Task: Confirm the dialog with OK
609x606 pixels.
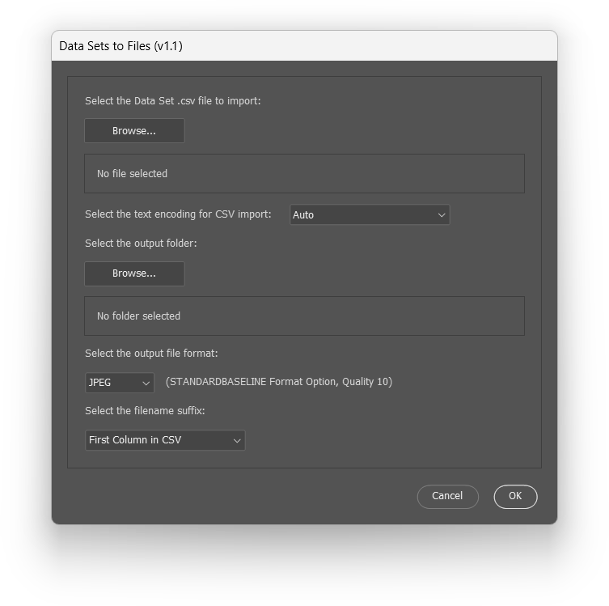Action: 515,497
